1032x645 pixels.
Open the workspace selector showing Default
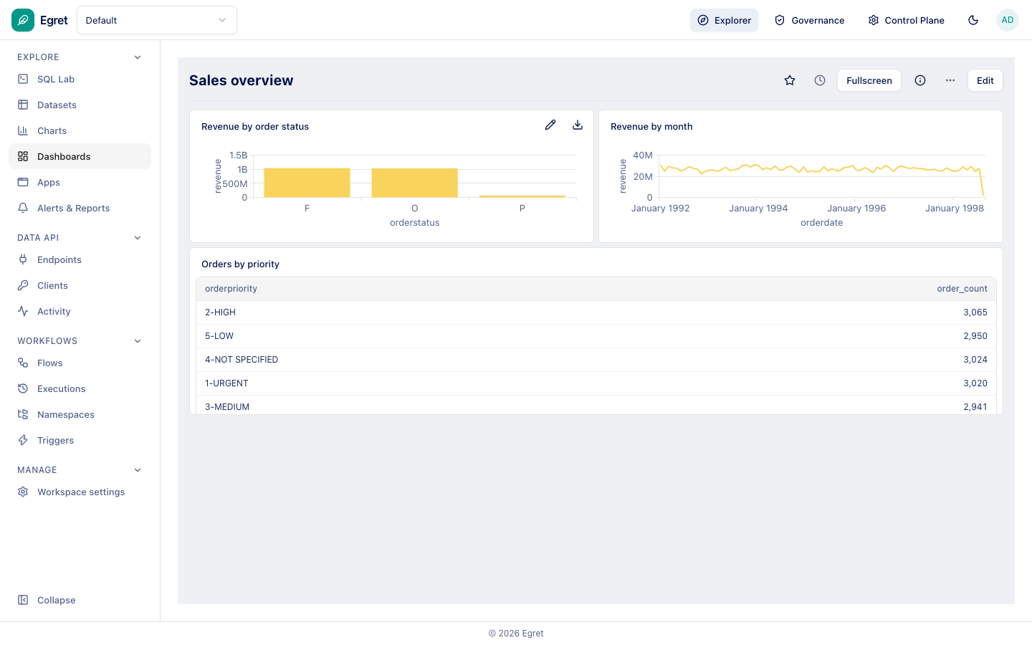coord(157,20)
